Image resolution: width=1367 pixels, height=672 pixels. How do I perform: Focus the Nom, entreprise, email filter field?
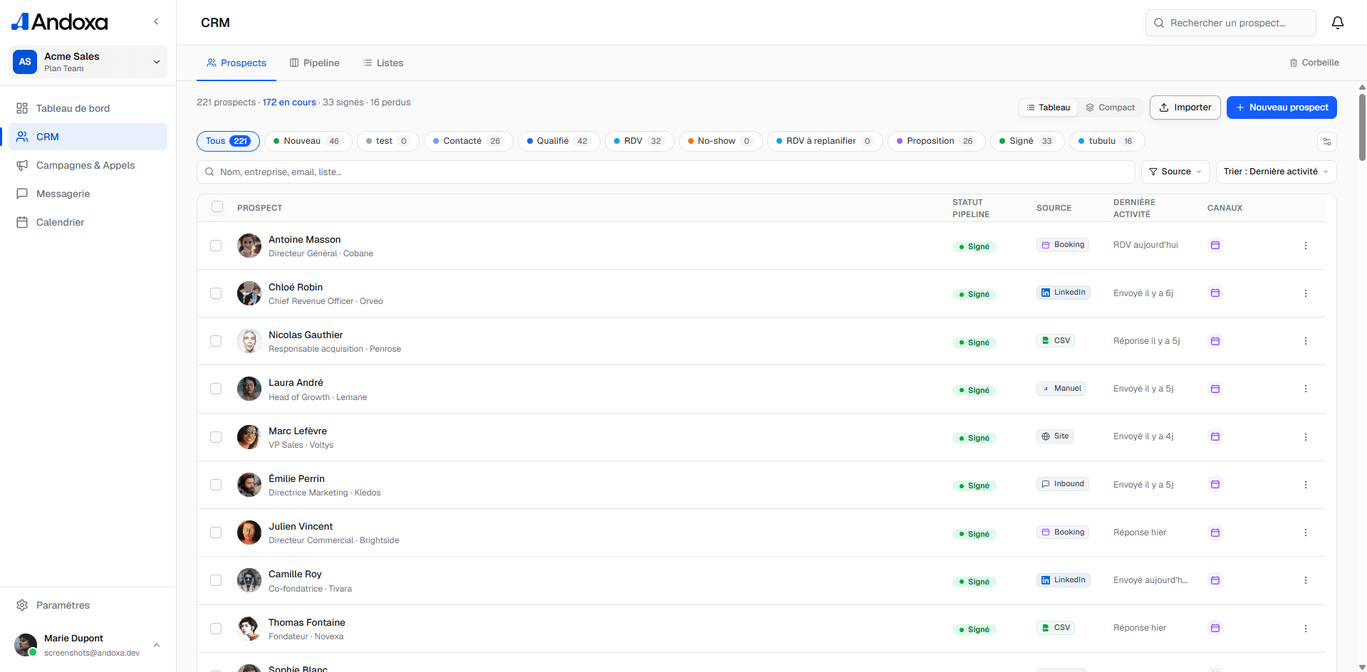pyautogui.click(x=665, y=172)
